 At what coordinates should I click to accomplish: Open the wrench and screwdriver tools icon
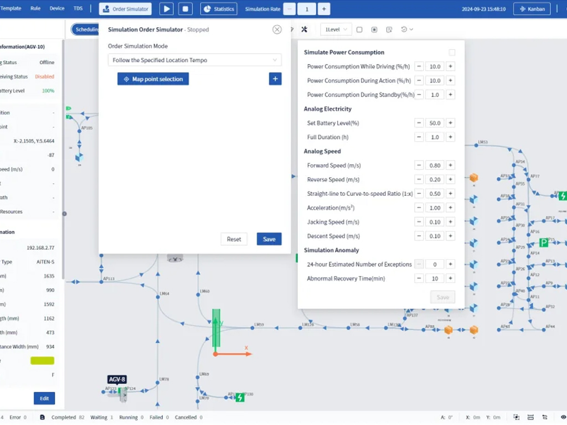coord(304,29)
